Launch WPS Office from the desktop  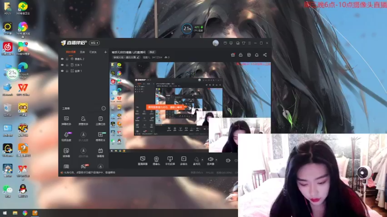23,90
